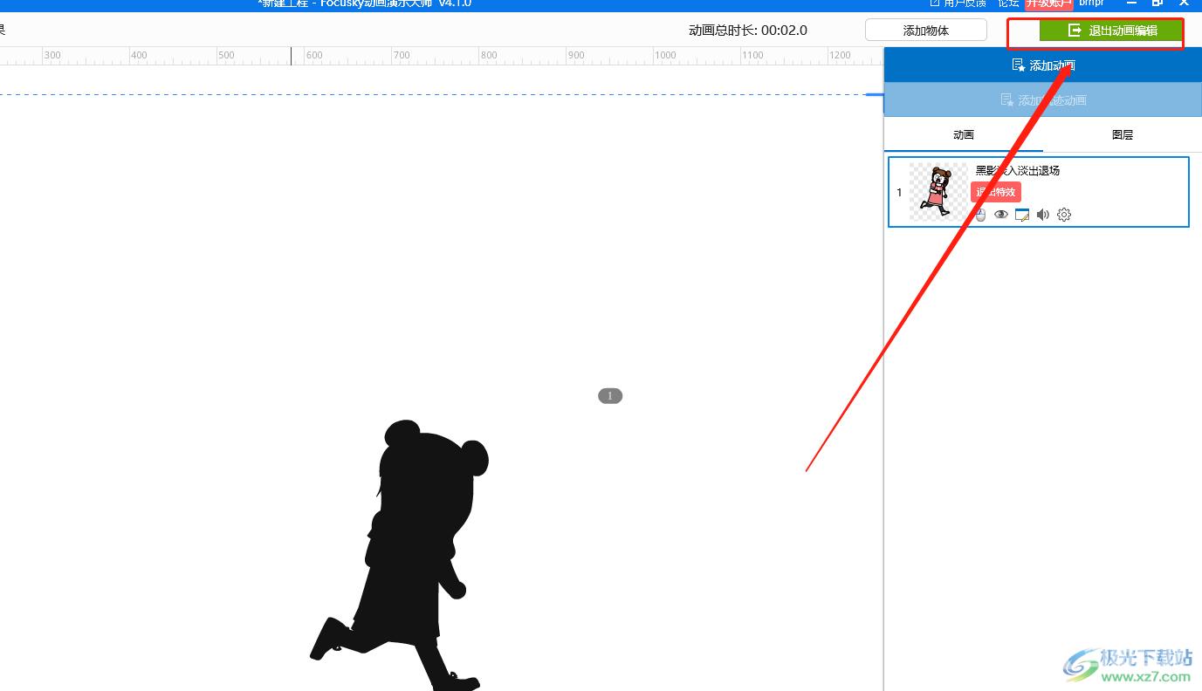Viewport: 1202px width, 691px height.
Task: Click the gray frame number 1 badge
Action: pos(610,396)
